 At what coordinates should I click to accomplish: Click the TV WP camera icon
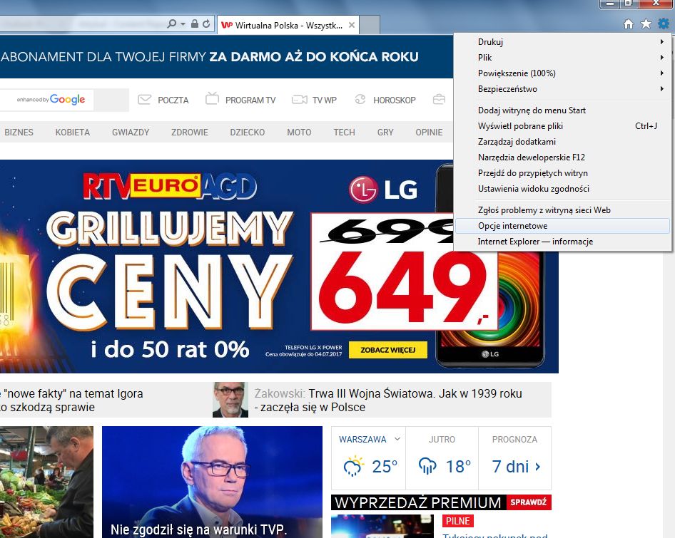pyautogui.click(x=299, y=100)
